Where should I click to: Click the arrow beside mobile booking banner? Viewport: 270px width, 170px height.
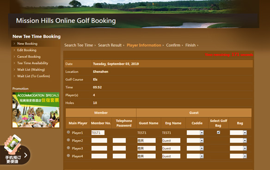(x=25, y=155)
